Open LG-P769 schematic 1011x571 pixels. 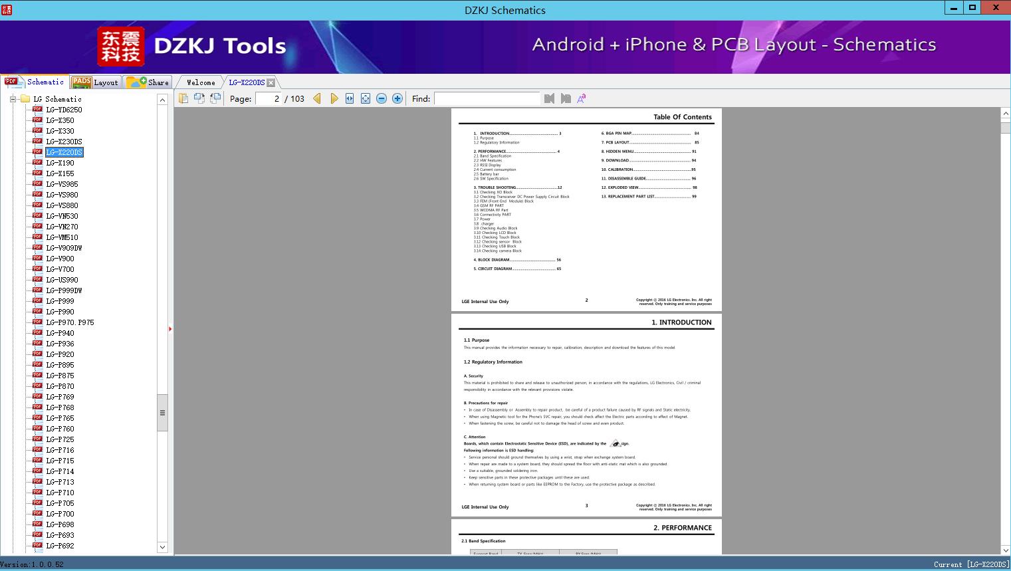tap(60, 397)
